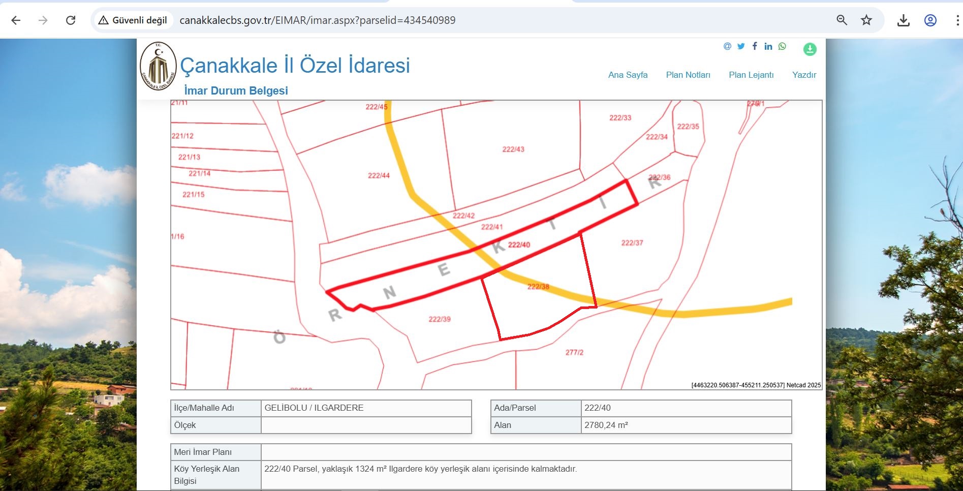Open the Ana Sayfa menu link

click(x=628, y=75)
